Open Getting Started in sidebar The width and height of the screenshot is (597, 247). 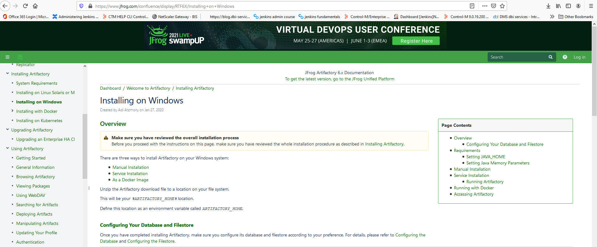click(31, 158)
